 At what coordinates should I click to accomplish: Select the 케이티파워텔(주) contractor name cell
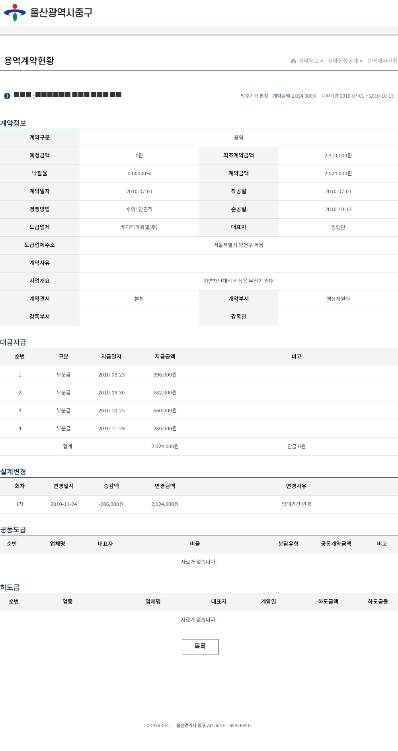[139, 227]
